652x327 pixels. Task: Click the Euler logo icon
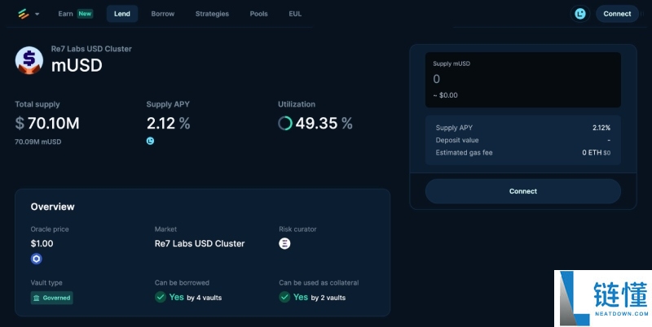click(x=24, y=14)
